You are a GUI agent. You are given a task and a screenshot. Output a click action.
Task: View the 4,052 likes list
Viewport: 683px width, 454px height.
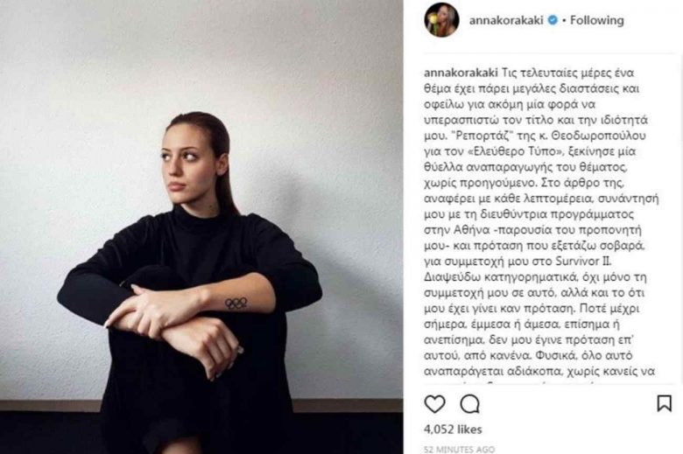(x=453, y=430)
